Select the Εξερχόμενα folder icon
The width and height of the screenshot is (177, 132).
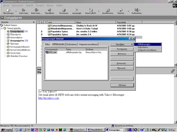pos(8,34)
